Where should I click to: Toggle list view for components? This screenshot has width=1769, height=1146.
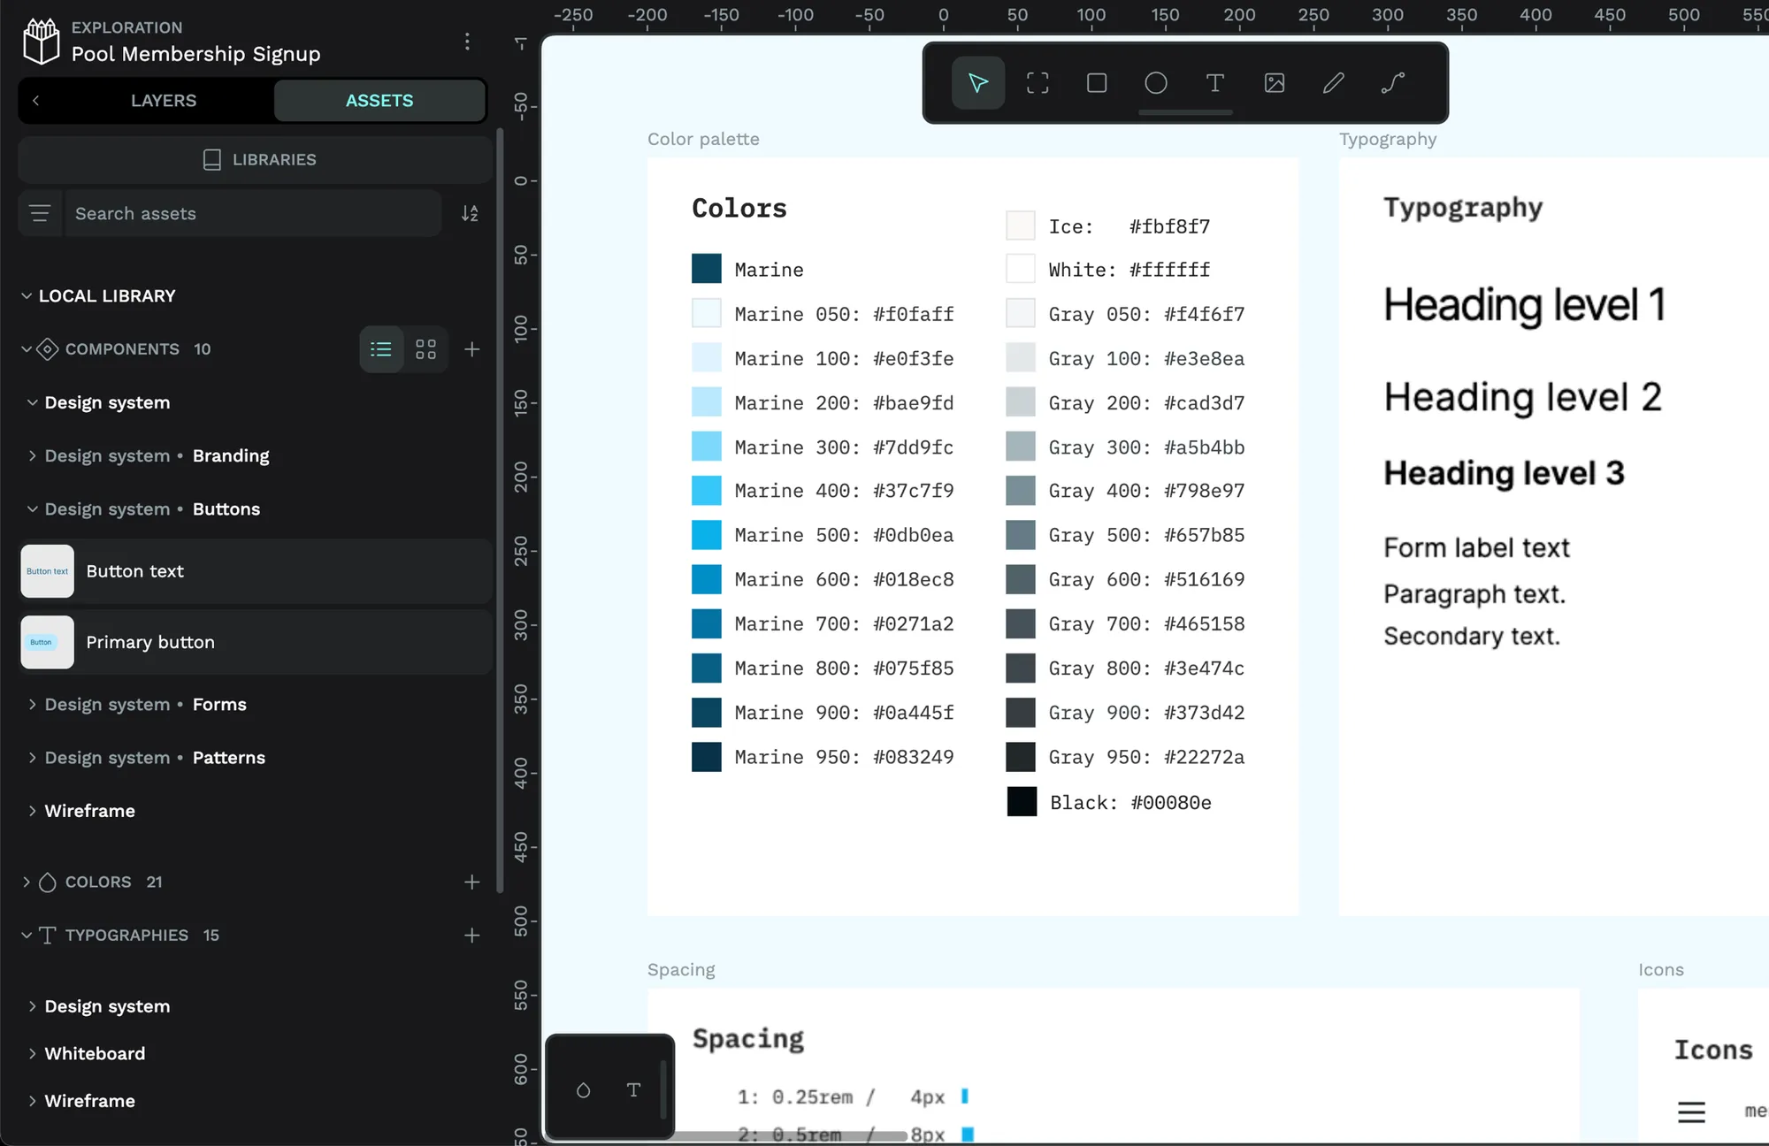click(x=380, y=349)
